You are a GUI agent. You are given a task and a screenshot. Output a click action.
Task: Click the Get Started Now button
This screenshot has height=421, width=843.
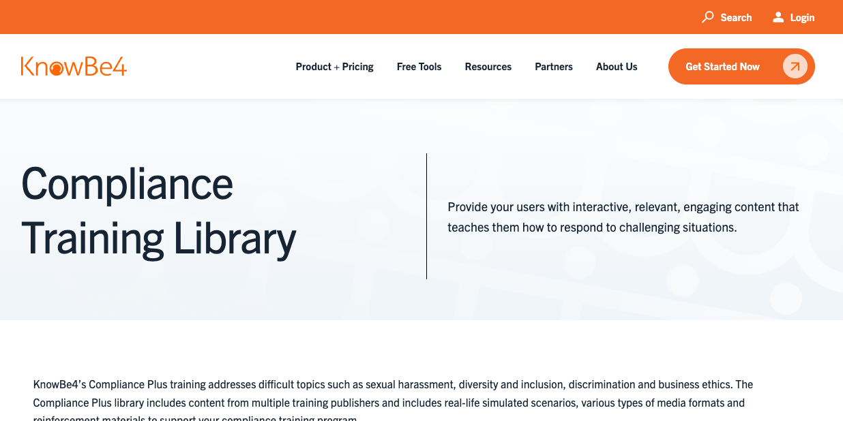[741, 66]
